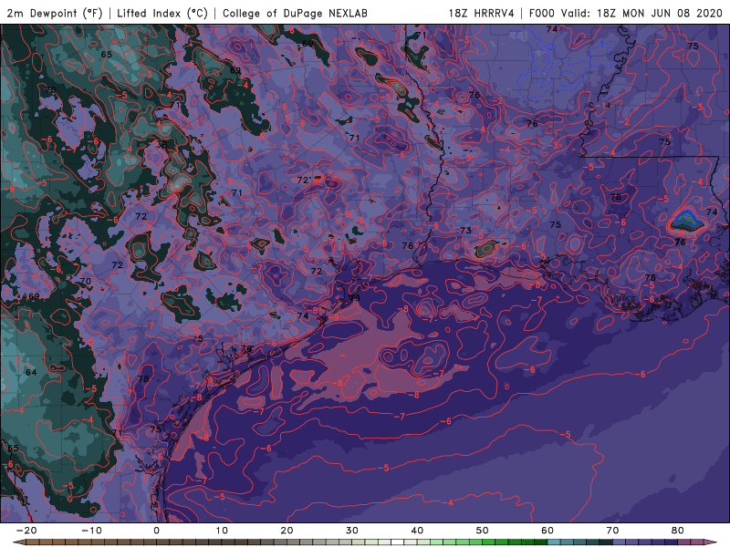Click the 0 label on the color scale
The width and height of the screenshot is (730, 547).
156,531
